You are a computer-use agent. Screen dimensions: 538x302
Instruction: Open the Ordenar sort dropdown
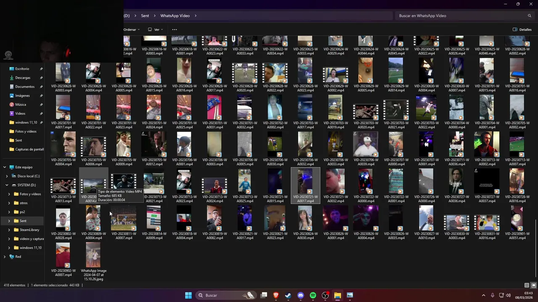tap(132, 29)
